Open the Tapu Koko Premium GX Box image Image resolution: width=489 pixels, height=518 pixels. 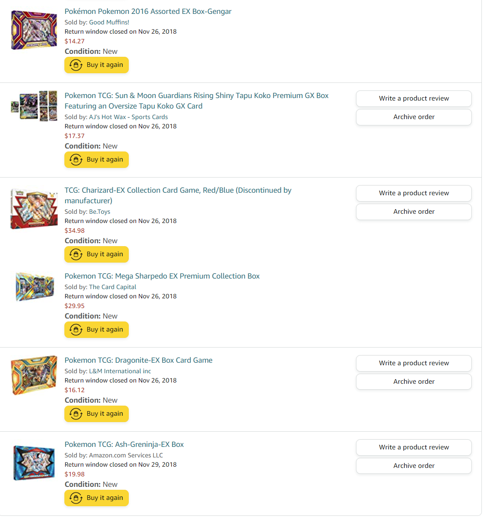[34, 106]
